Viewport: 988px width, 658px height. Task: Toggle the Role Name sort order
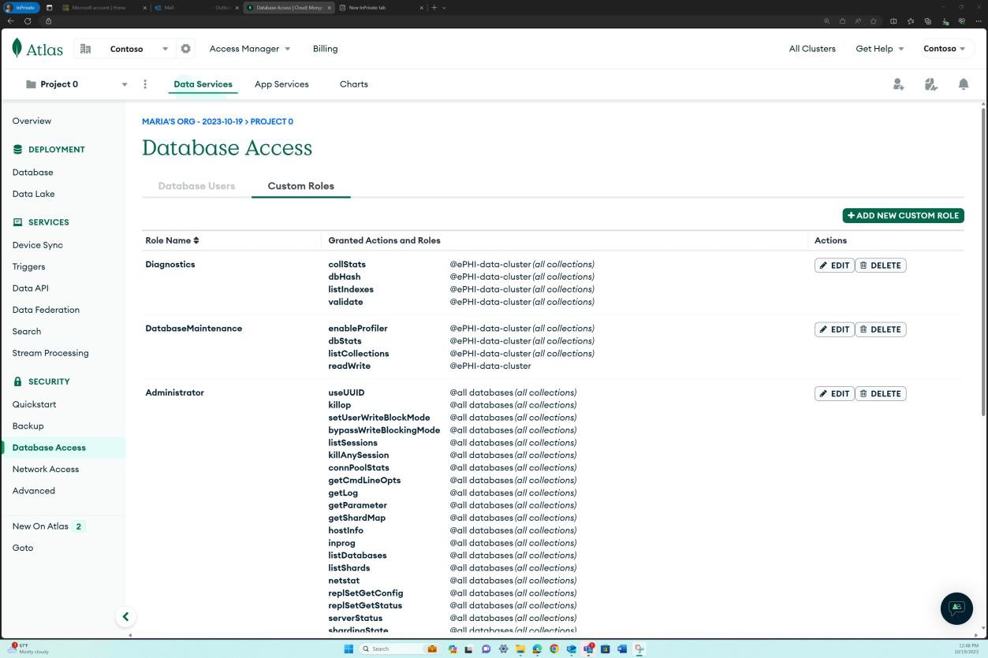click(x=197, y=240)
